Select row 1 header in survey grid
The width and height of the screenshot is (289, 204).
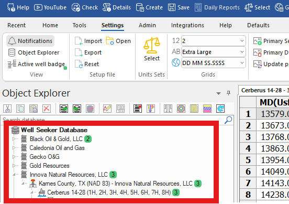(248, 114)
